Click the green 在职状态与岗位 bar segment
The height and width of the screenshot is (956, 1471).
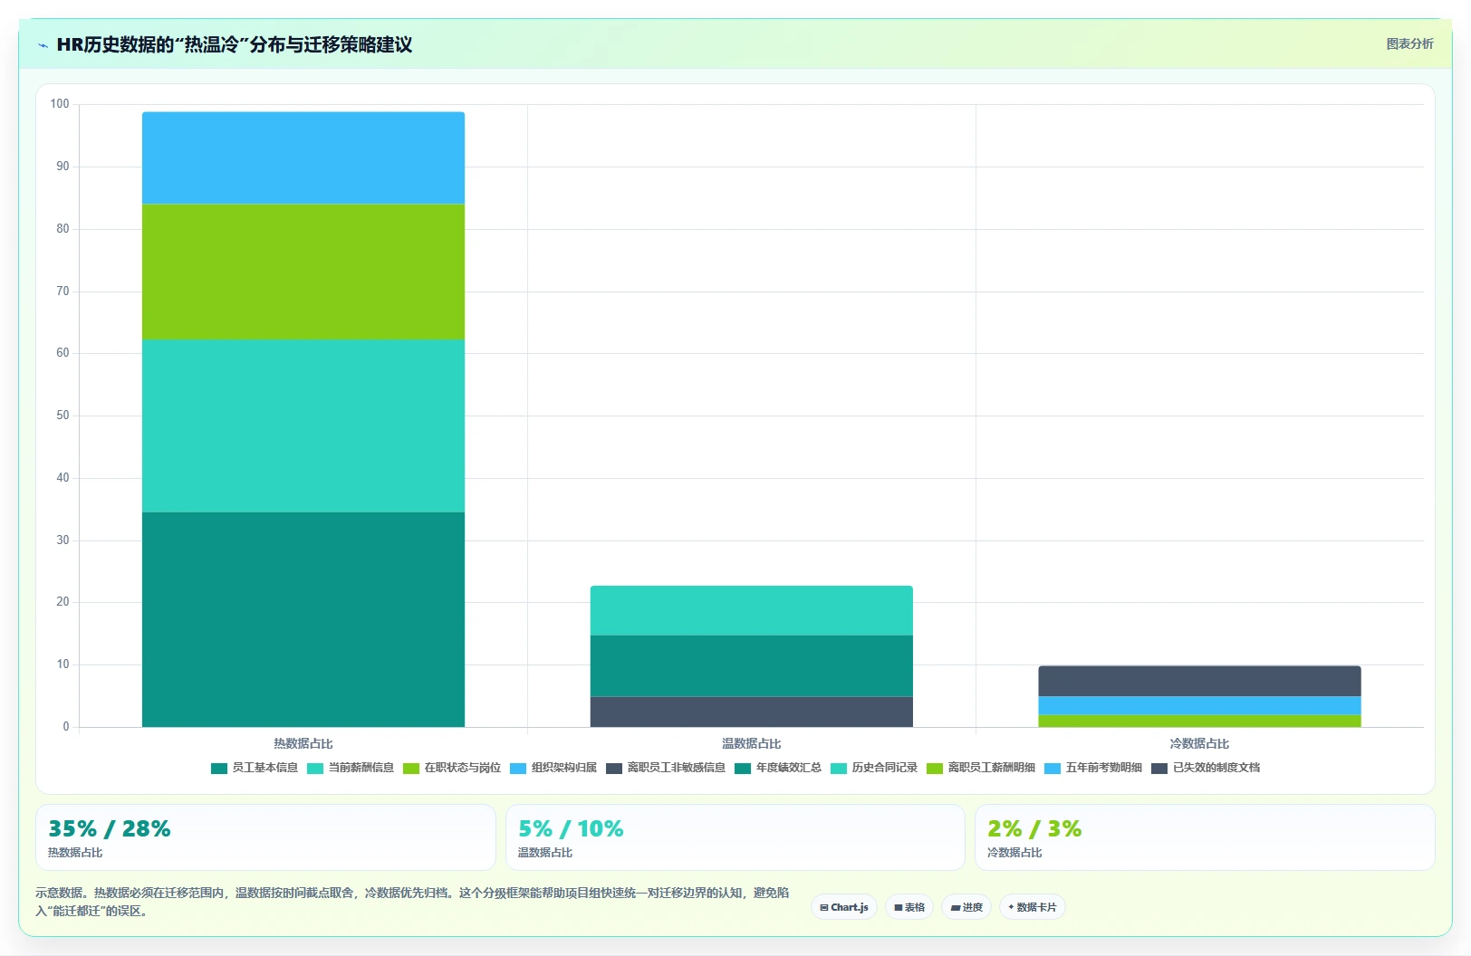click(303, 272)
